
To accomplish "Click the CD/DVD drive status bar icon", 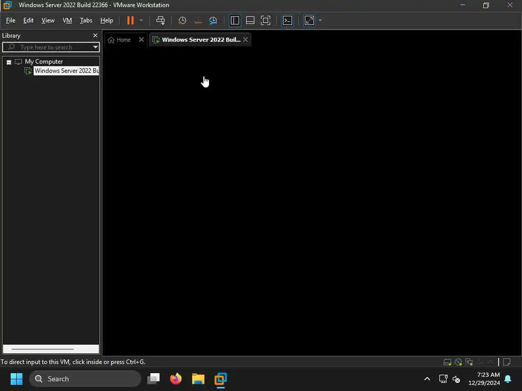I will tap(458, 362).
